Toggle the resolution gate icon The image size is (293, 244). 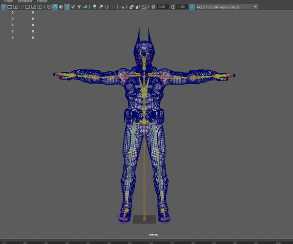click(16, 7)
